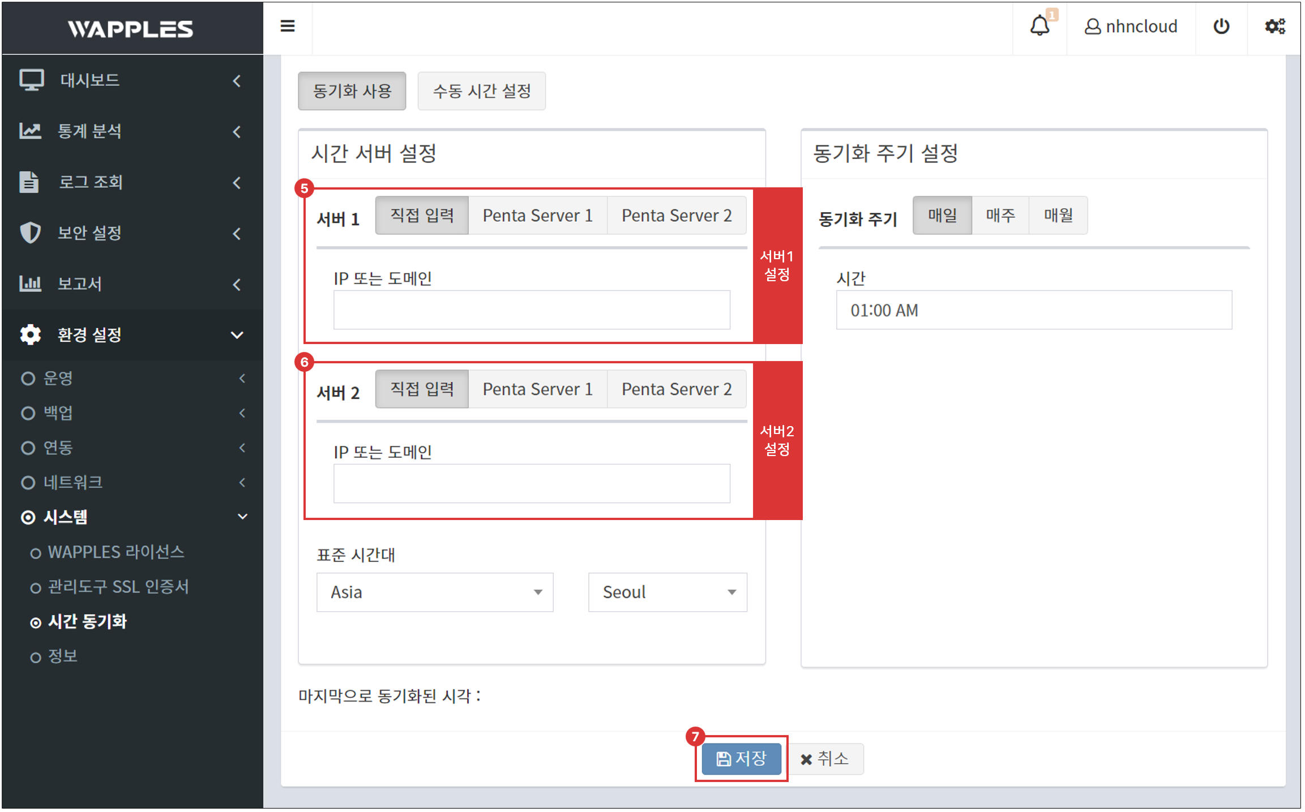Open the Seoul city dropdown
The image size is (1305, 812).
point(668,592)
